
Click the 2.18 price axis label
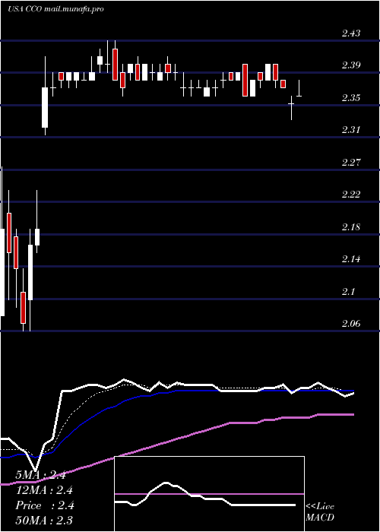(351, 227)
